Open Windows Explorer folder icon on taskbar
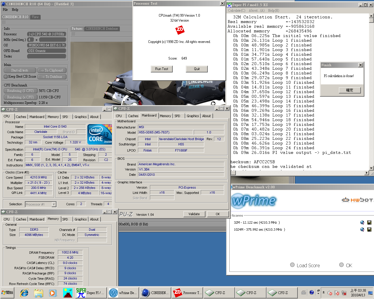The image size is (374, 299). (x=39, y=293)
